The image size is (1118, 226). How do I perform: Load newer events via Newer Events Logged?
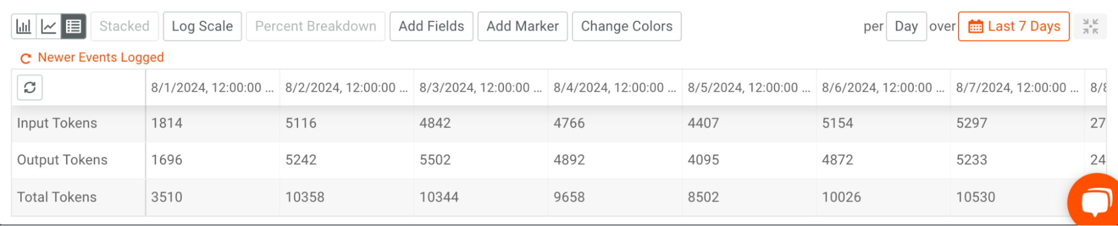click(93, 58)
